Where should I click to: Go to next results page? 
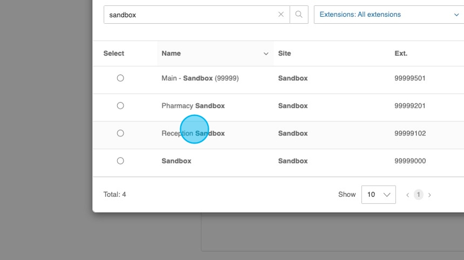pos(429,195)
